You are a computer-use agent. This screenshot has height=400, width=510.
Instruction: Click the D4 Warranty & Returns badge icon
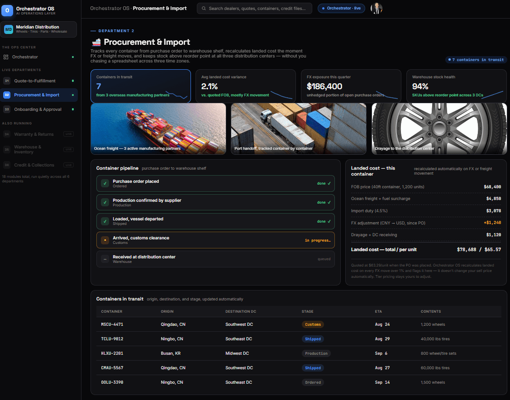point(7,134)
